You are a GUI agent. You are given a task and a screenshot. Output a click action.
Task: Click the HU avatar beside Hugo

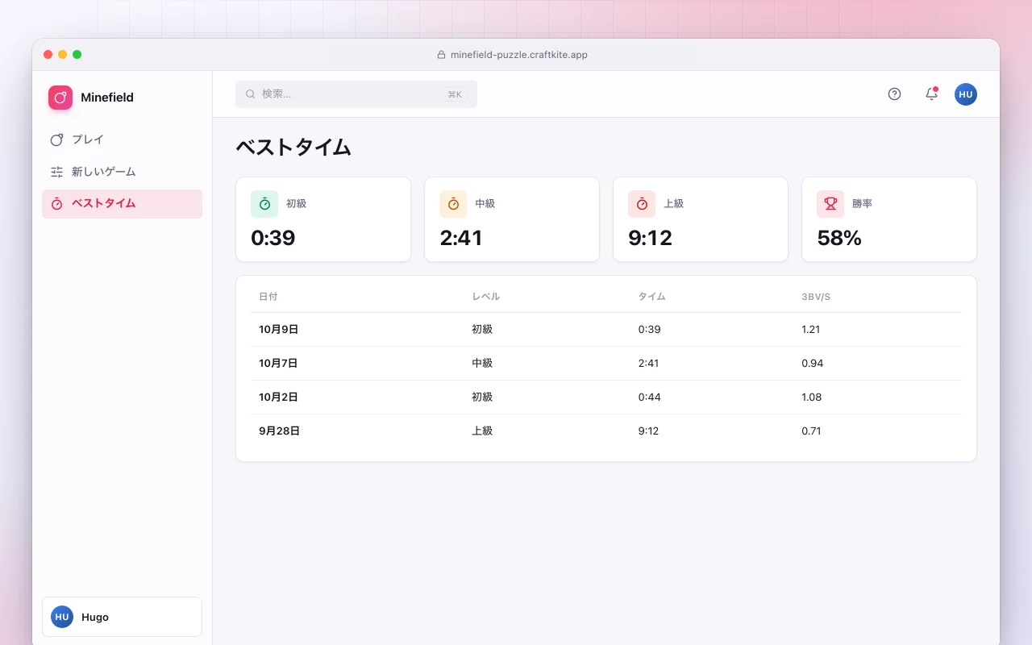(x=62, y=617)
